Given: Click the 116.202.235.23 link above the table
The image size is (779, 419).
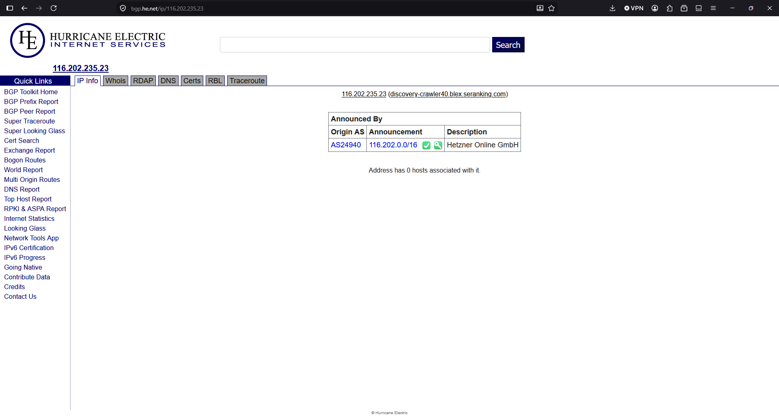Looking at the screenshot, I should [x=364, y=94].
